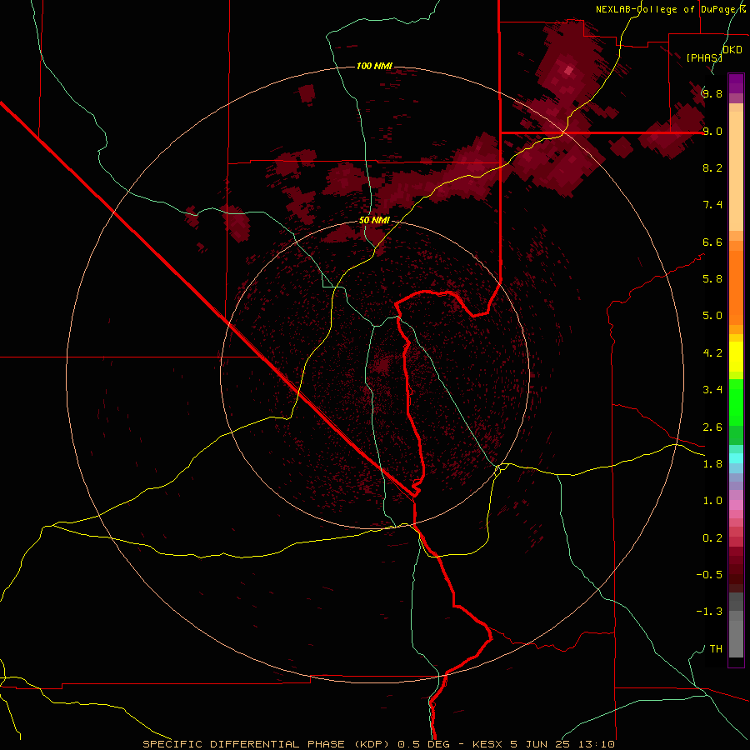The width and height of the screenshot is (750, 750).
Task: Click the 9.0 value on the color scale
Action: coord(712,131)
